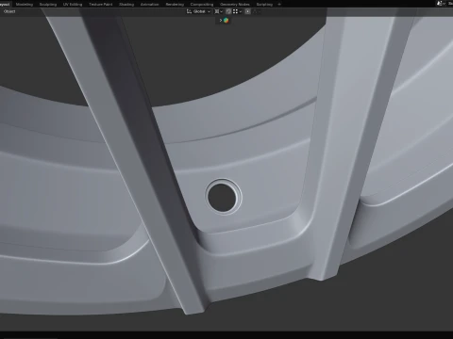453x339 pixels.
Task: Select the Rendering workspace tab
Action: tap(175, 4)
